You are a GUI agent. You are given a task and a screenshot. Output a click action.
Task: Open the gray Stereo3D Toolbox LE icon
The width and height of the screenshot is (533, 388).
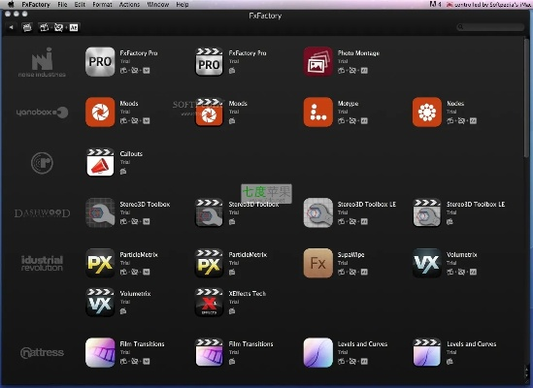[x=317, y=213]
